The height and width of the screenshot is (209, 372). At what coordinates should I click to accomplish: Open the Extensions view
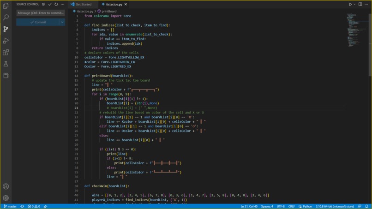click(x=6, y=52)
